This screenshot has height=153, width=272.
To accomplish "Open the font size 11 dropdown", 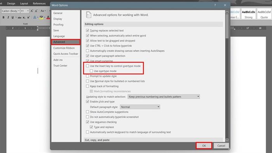I will tap(28, 11).
